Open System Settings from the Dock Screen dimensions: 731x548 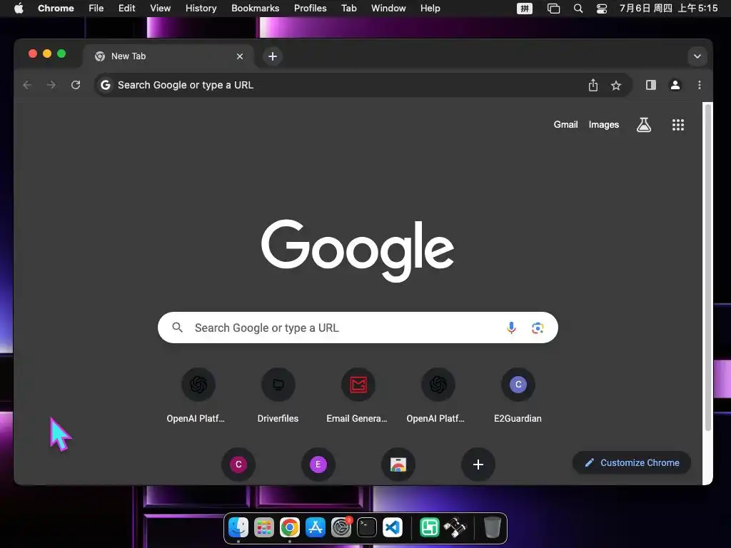click(x=341, y=527)
